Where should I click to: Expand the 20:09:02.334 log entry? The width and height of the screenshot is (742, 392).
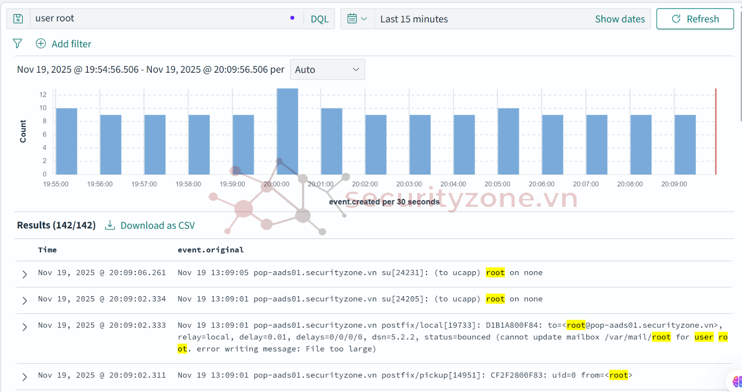[25, 300]
